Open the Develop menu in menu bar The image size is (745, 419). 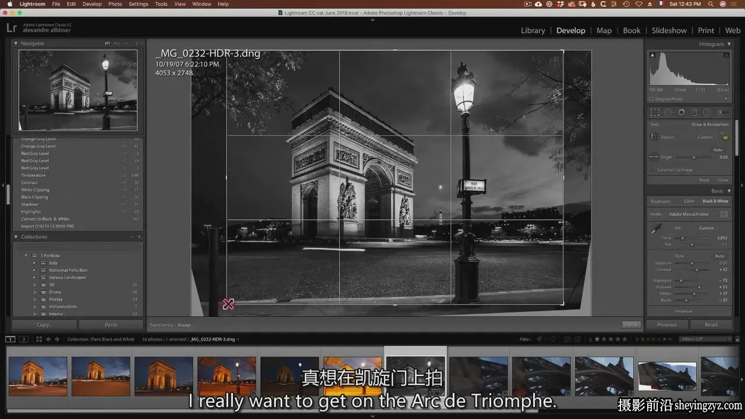click(x=92, y=4)
